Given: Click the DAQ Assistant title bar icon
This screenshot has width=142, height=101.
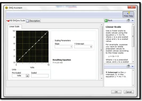Looking at the screenshot, I should point(7,8).
